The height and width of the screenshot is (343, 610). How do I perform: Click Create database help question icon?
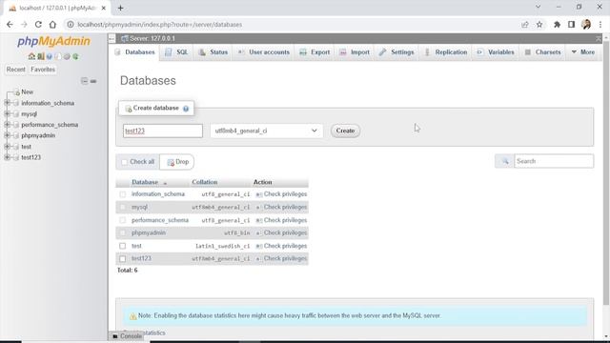[x=186, y=109]
